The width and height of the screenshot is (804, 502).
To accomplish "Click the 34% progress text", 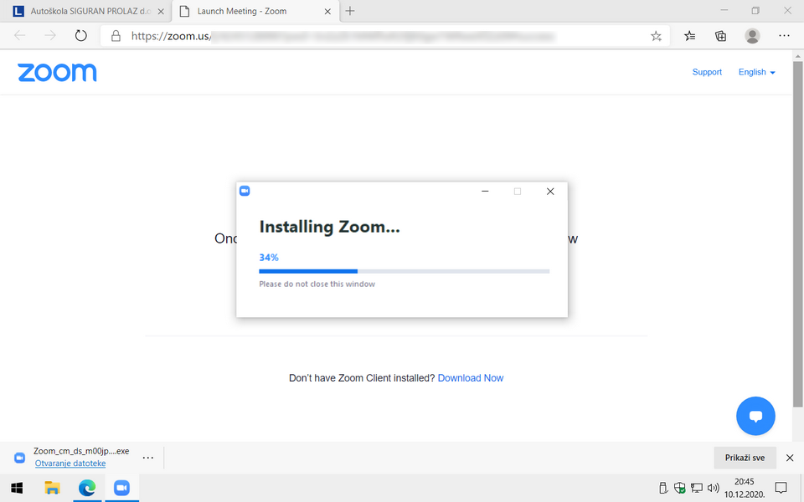I will tap(269, 257).
